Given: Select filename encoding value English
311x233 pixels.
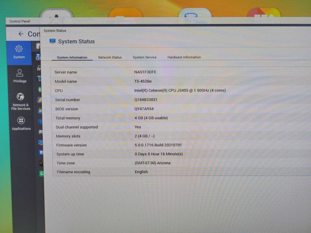Looking at the screenshot, I should 142,172.
